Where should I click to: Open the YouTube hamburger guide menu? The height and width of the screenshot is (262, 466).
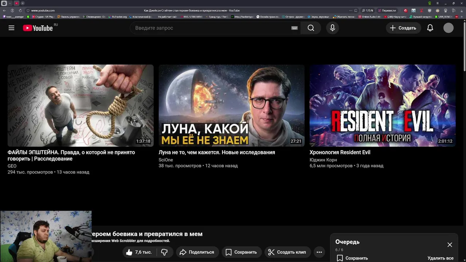coord(11,28)
